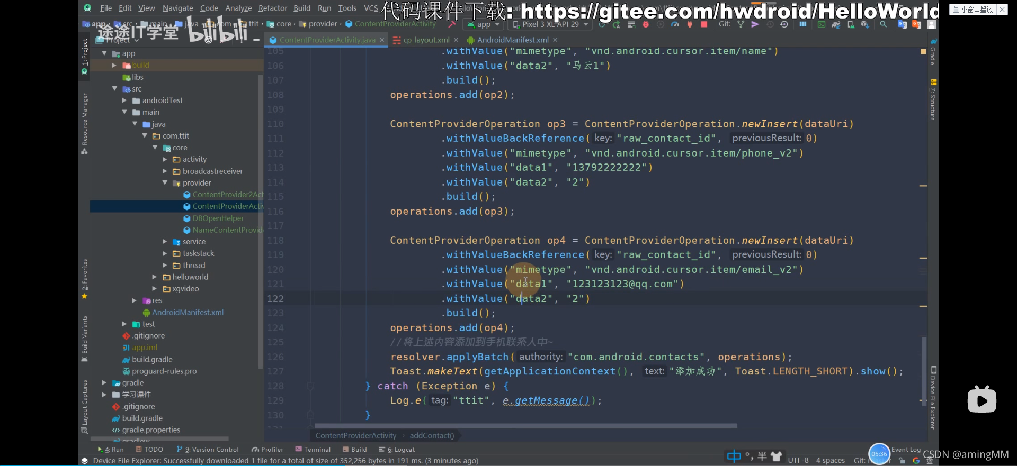Image resolution: width=1017 pixels, height=466 pixels.
Task: Expand the res folder node
Action: (135, 300)
